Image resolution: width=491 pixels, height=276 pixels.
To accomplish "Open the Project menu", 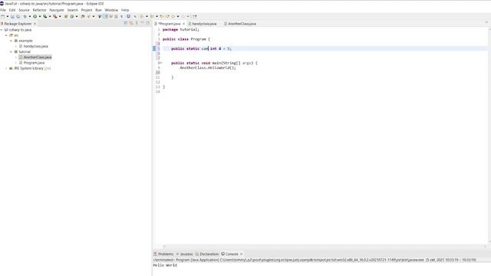I will click(87, 10).
